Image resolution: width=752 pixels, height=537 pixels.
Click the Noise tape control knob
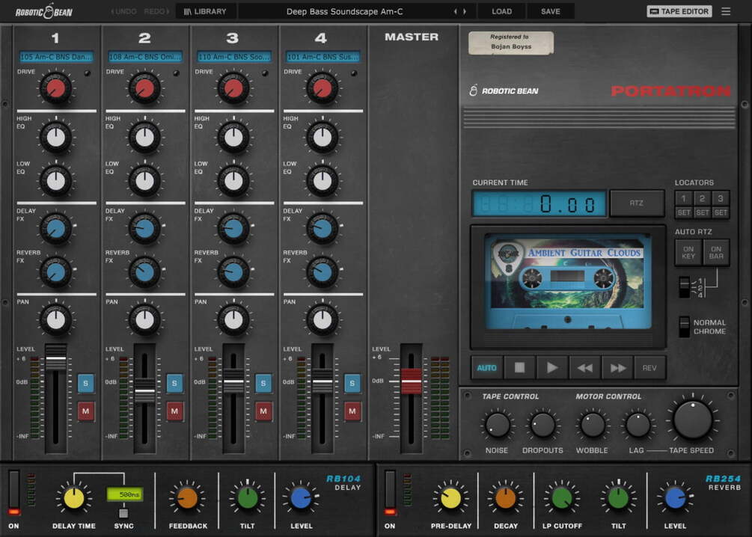(498, 425)
